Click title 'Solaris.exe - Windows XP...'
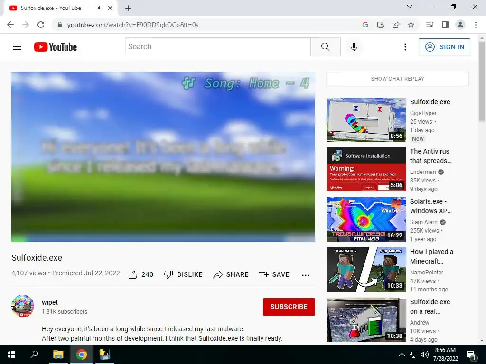The width and height of the screenshot is (486, 364). (x=431, y=206)
